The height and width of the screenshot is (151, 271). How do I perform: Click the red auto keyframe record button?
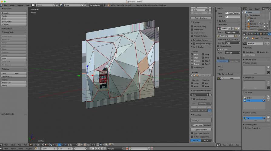(127, 149)
